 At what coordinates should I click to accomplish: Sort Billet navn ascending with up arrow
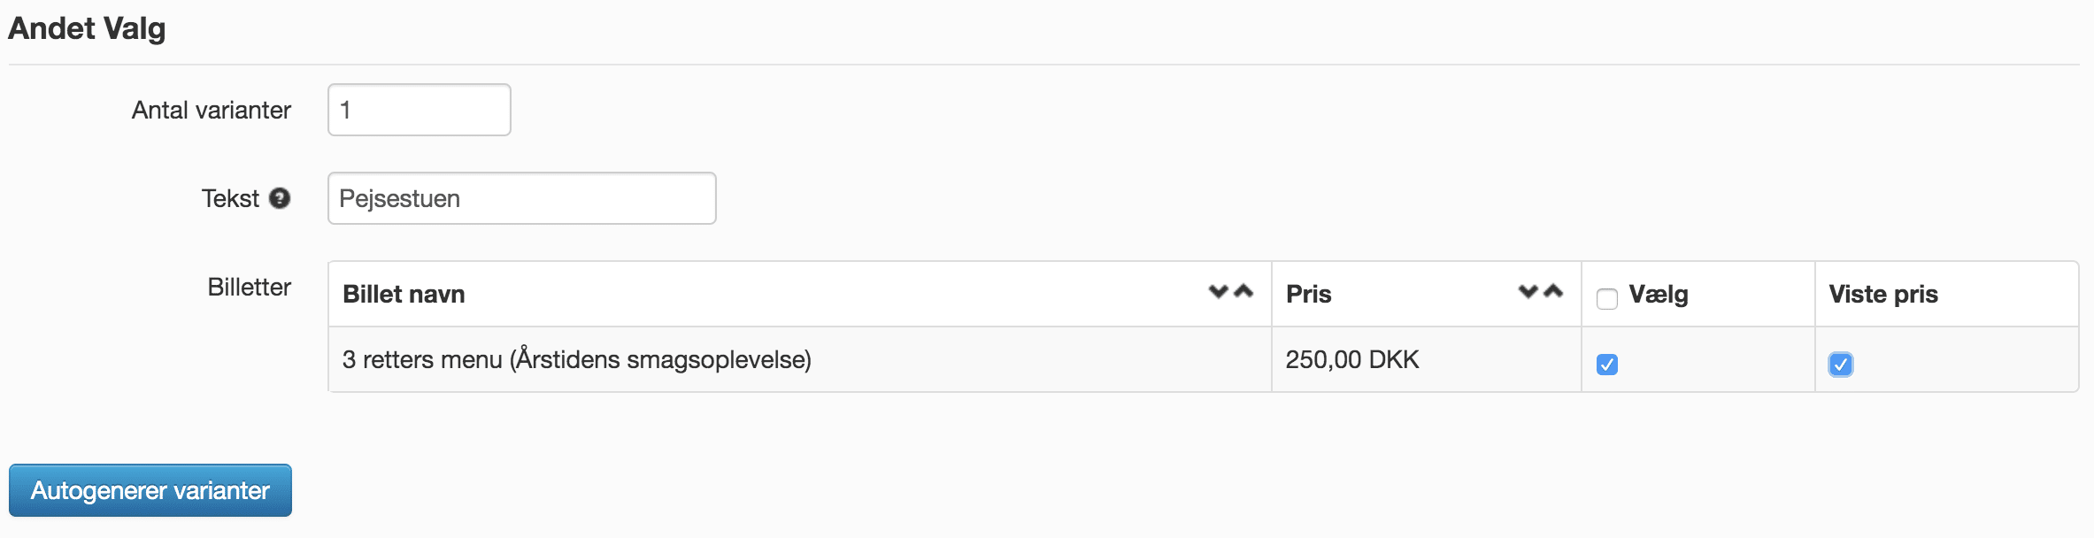coord(1243,291)
